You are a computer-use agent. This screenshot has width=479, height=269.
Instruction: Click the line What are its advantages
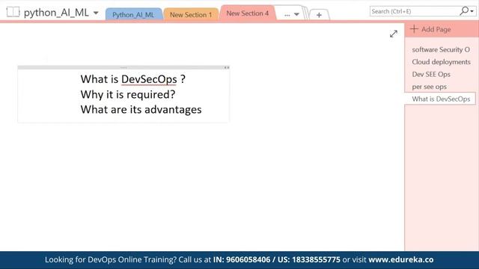click(x=141, y=110)
